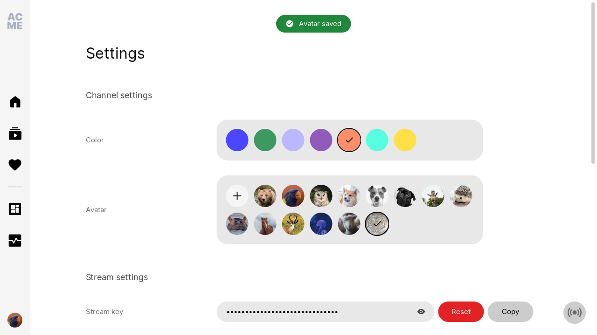This screenshot has height=335, width=597.
Task: Reset the stream key
Action: pyautogui.click(x=461, y=312)
